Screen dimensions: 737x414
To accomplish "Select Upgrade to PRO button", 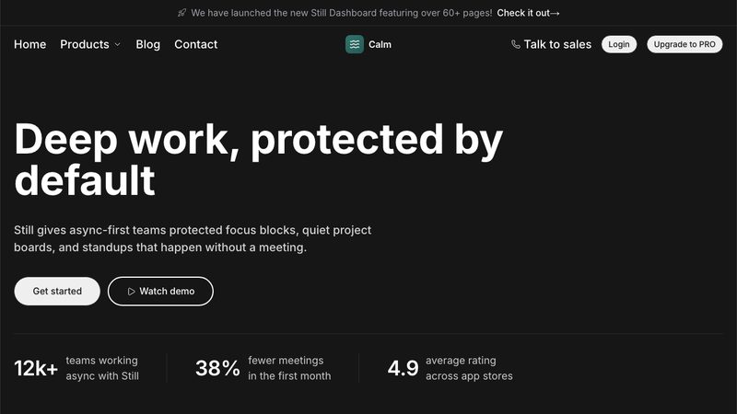I will pyautogui.click(x=684, y=44).
